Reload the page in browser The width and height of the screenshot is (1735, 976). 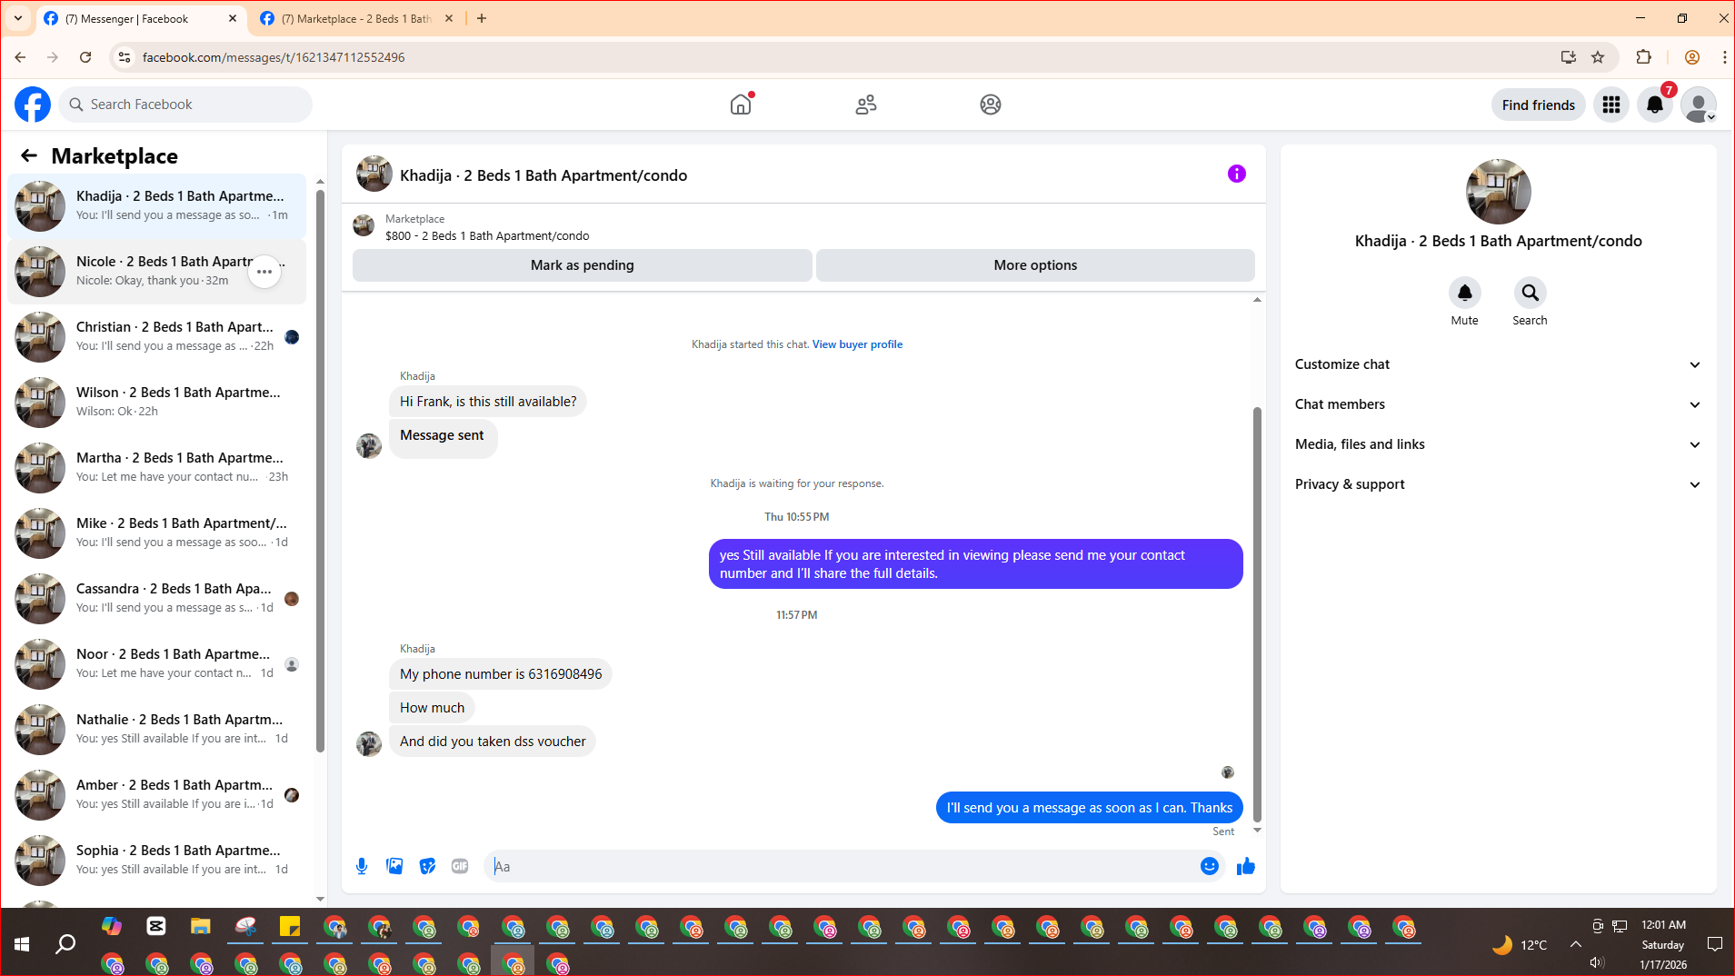(85, 57)
